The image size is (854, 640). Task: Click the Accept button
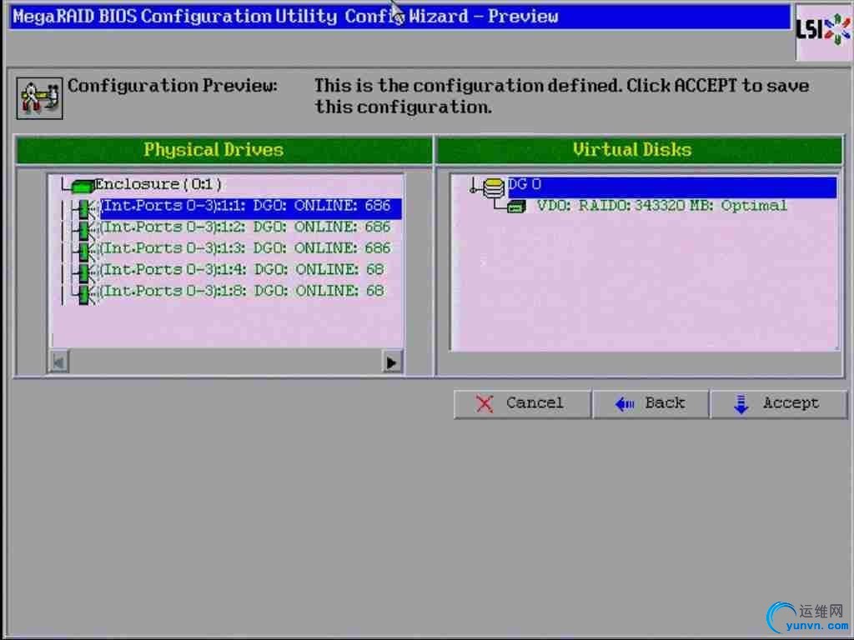coord(779,404)
